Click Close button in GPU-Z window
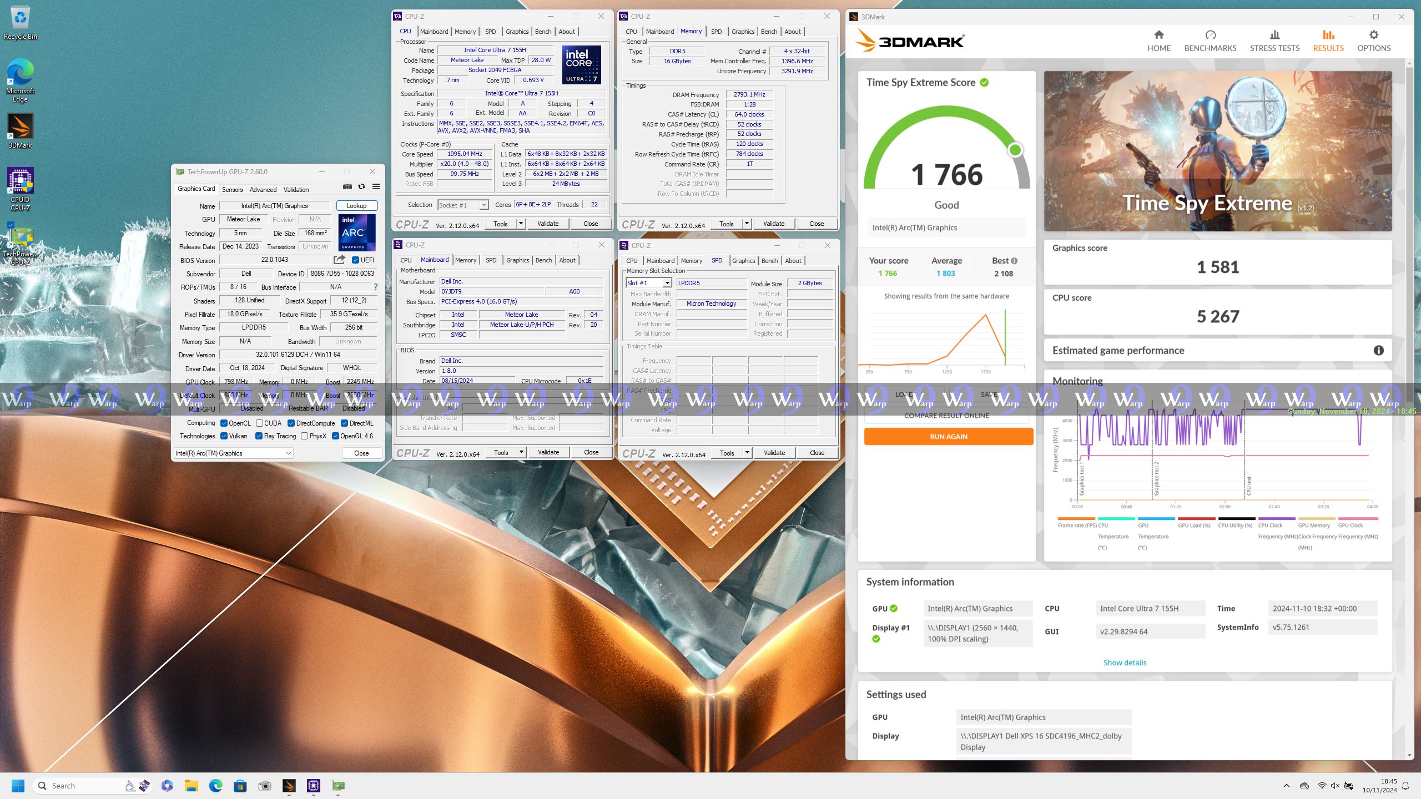The image size is (1421, 799). pyautogui.click(x=361, y=453)
